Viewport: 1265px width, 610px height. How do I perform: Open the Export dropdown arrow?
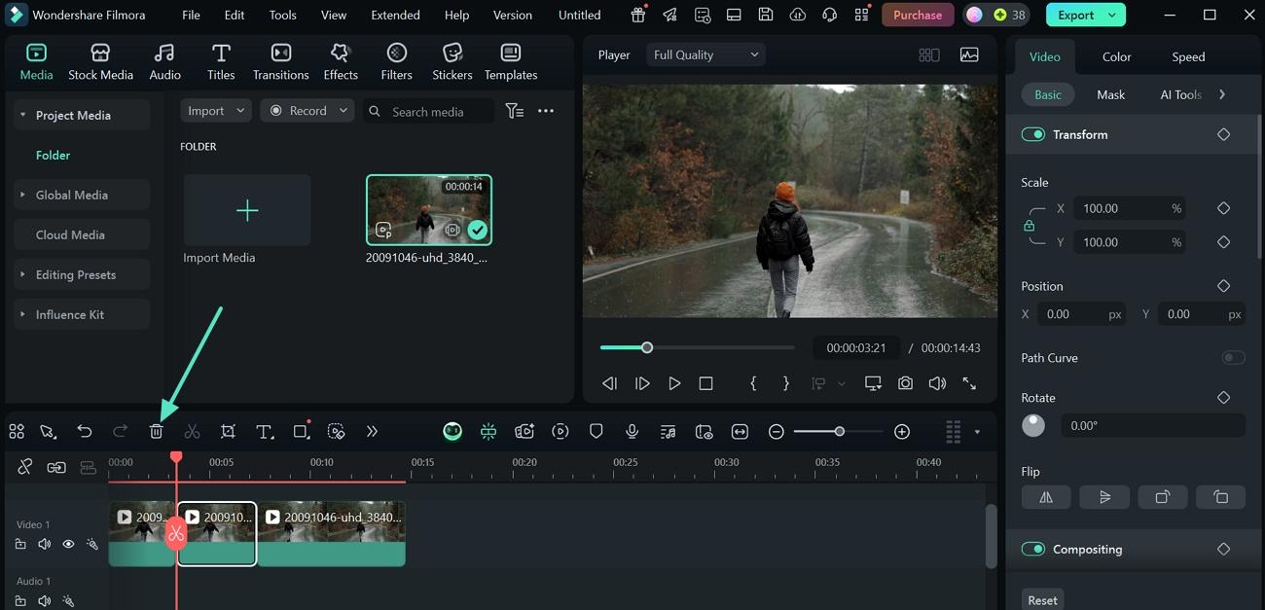coord(1112,15)
